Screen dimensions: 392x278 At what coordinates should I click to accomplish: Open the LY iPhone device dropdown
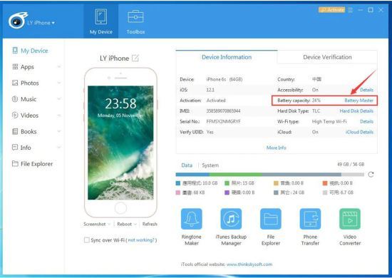[x=41, y=23]
